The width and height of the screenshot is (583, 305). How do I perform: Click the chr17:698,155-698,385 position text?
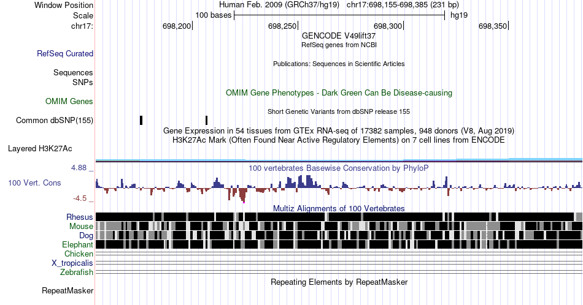pos(403,5)
